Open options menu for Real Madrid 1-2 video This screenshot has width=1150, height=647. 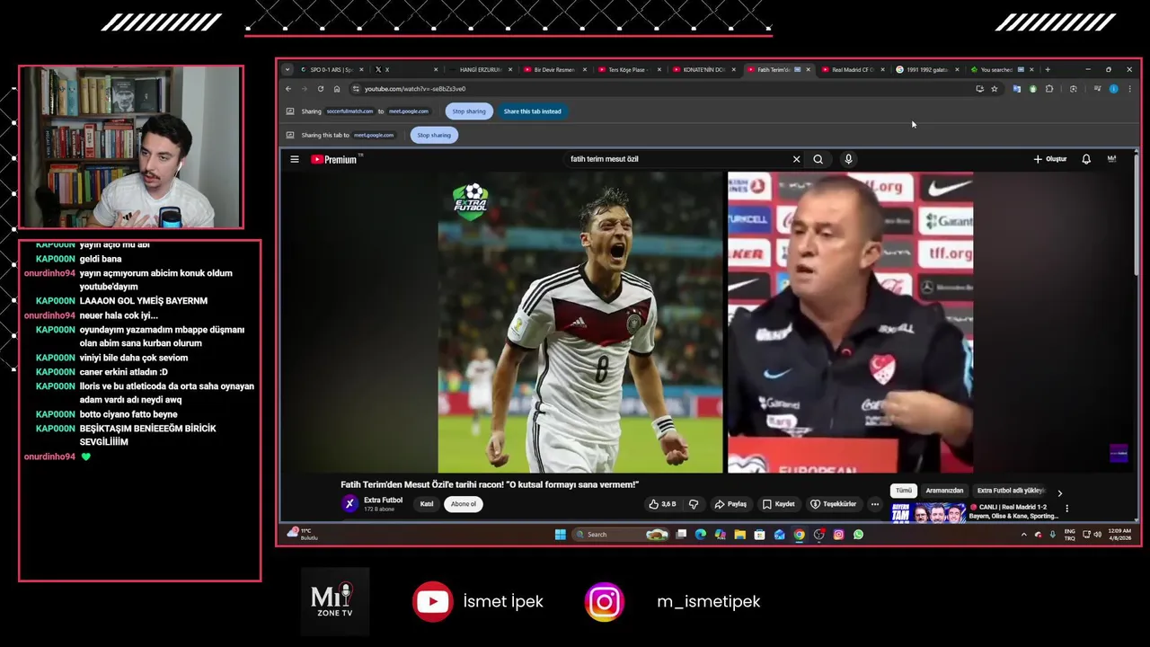(1066, 509)
